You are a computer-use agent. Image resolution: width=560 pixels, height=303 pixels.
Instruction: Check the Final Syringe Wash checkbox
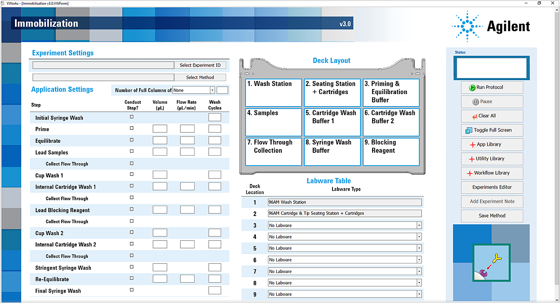point(132,290)
